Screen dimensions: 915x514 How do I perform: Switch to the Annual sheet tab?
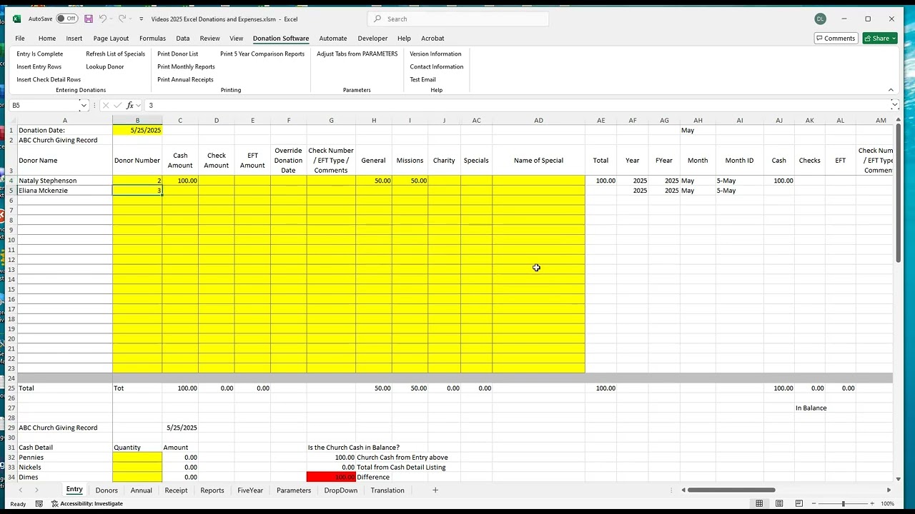pyautogui.click(x=141, y=490)
